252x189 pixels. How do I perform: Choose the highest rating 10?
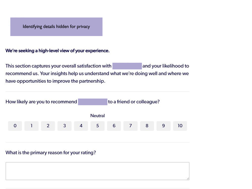[x=180, y=126]
